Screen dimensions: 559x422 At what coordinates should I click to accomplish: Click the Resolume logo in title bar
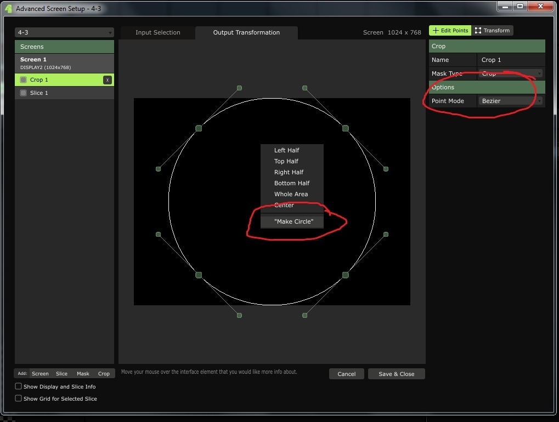click(x=8, y=9)
